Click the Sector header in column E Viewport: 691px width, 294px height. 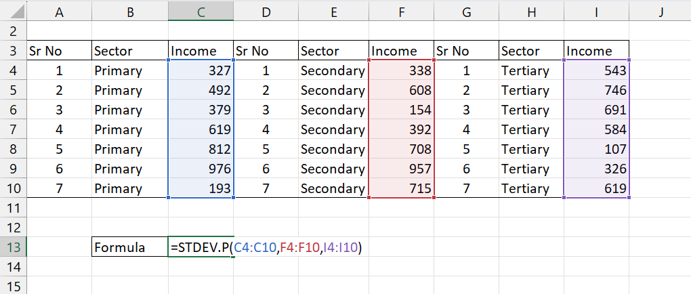click(333, 51)
